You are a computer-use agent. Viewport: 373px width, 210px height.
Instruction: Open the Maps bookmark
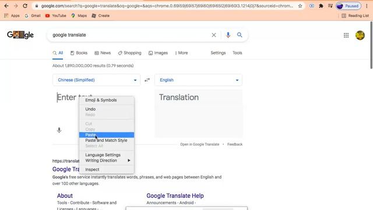79,16
